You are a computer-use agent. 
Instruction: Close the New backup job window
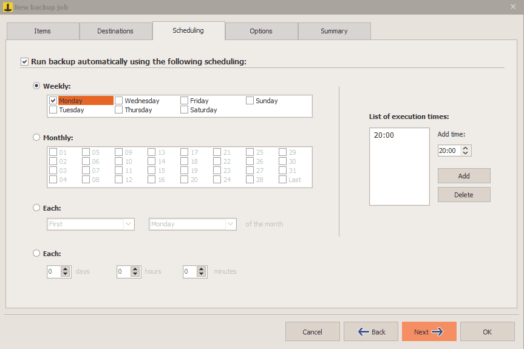coord(513,7)
